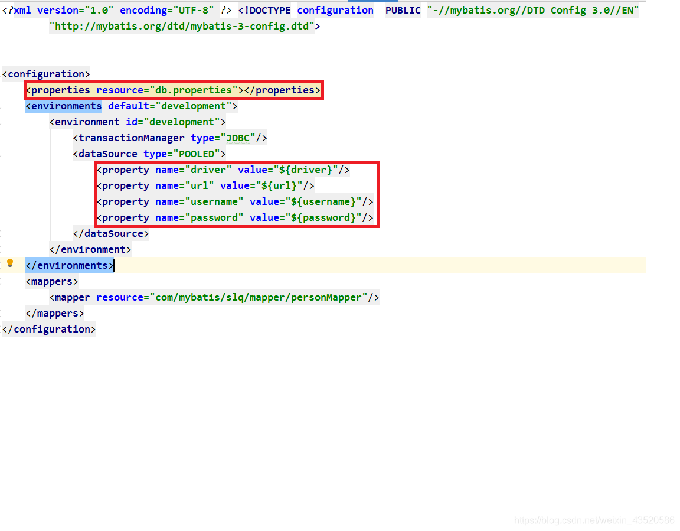Click name="url" property attribute
The image size is (680, 531).
pos(185,186)
